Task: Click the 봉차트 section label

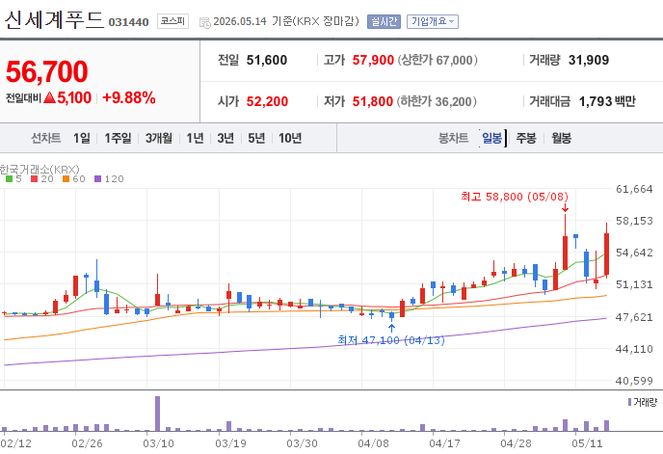Action: 453,138
